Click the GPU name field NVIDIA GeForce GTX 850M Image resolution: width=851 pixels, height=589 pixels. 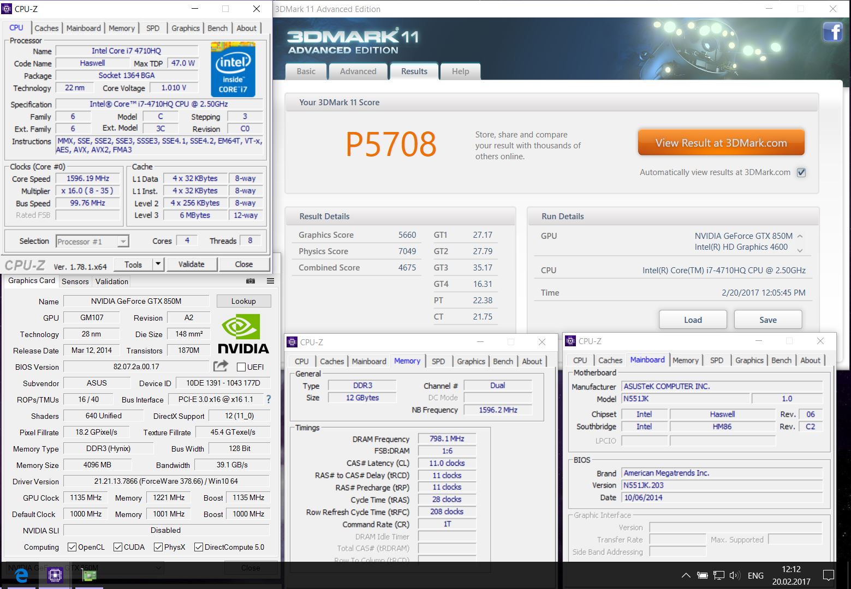click(136, 301)
